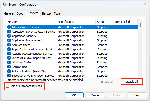
Task: Click Running status of Application Identity
Action: point(102,36)
